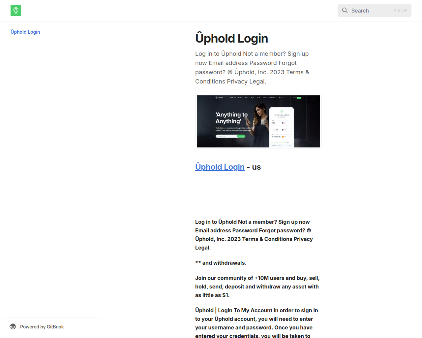Click the green Uphold logo icon
422x338 pixels.
click(16, 11)
